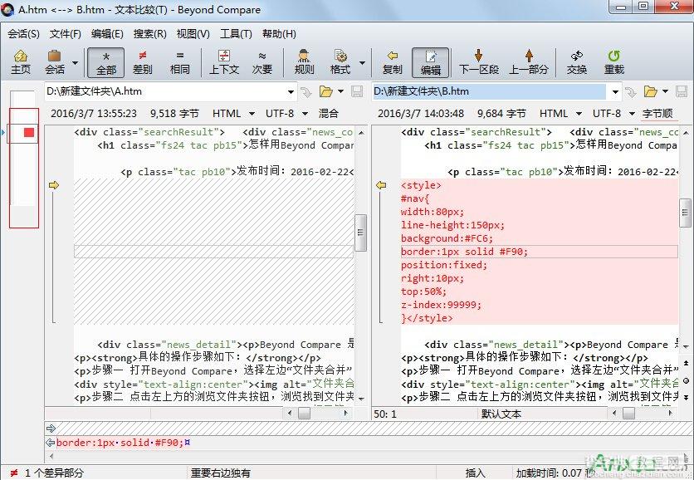Screen dimensions: 694x480
Task: Expand the right file path dropdown
Action: [615, 92]
